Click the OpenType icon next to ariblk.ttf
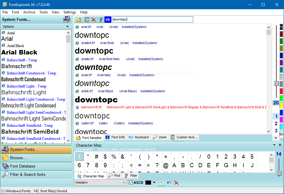The height and width of the screenshot is (194, 284). (77, 91)
